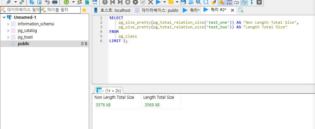Click the copy toolbar icon

coord(32,2)
